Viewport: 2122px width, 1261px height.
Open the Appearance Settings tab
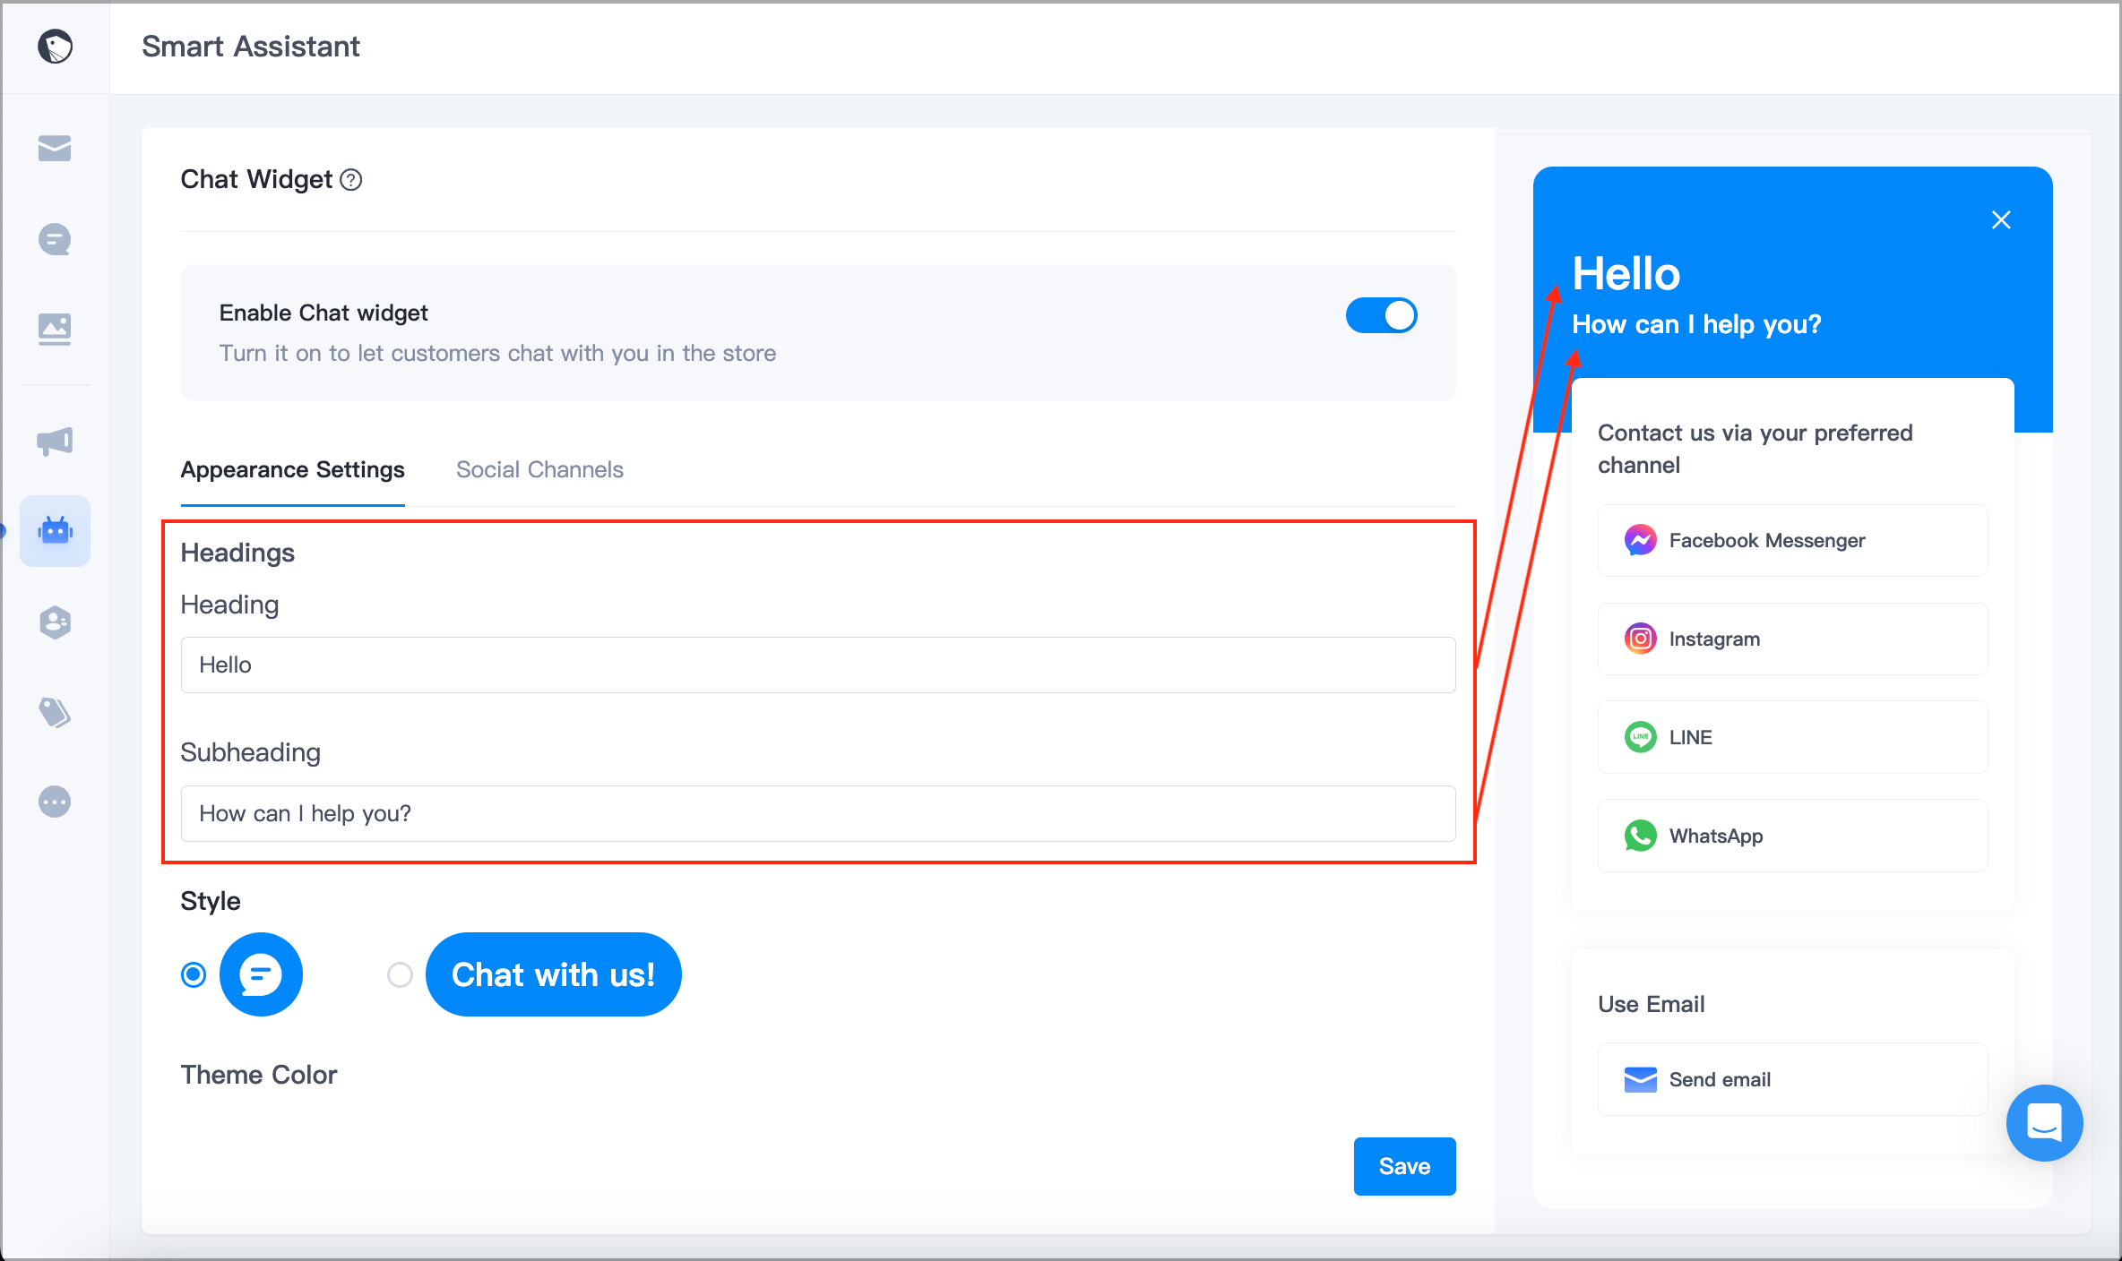pos(292,469)
